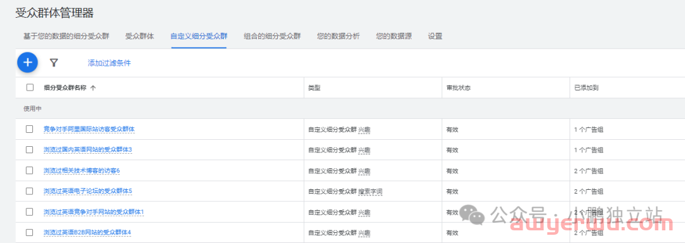Click 兴趣 type in 技术博客 row

click(364, 171)
